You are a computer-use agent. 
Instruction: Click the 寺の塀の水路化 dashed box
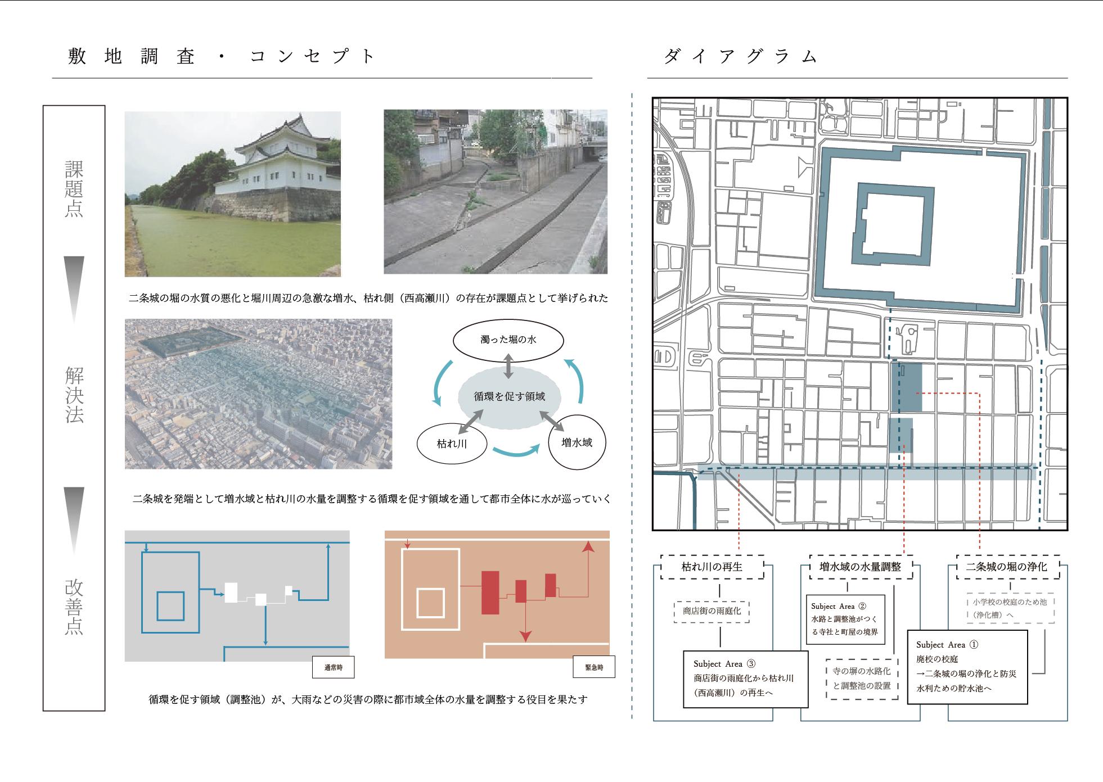coord(862,679)
